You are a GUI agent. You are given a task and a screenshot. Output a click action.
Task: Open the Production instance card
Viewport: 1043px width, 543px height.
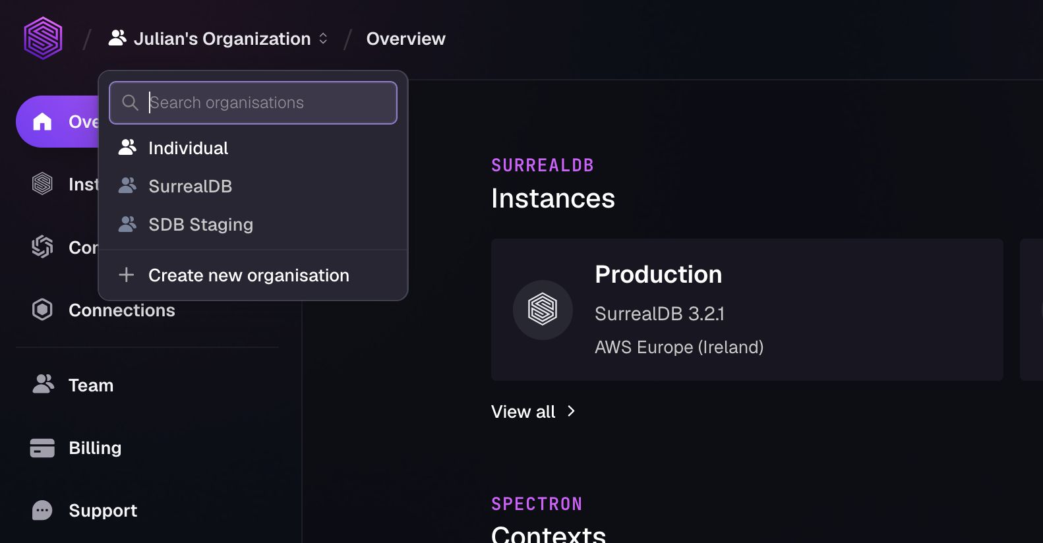point(747,310)
